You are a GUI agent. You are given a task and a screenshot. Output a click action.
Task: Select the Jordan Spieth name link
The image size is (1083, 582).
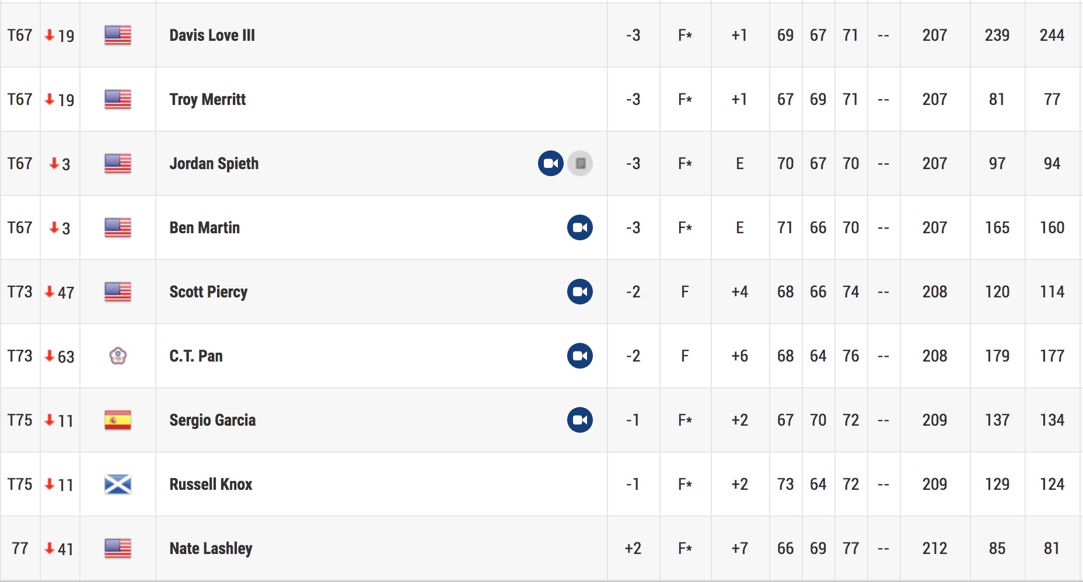pyautogui.click(x=214, y=163)
